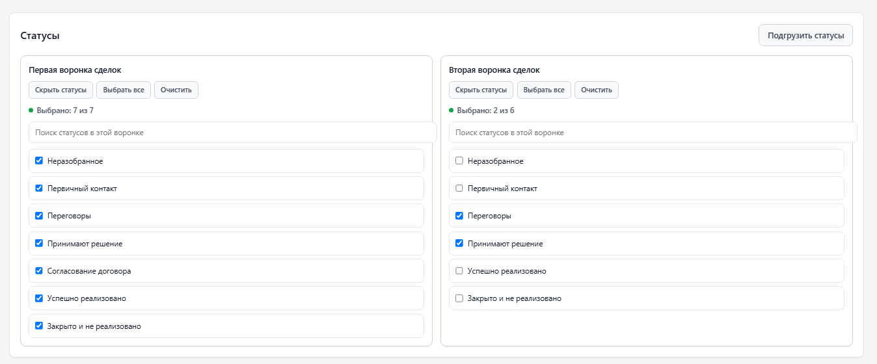This screenshot has height=364, width=877.
Task: Hide statuses in Вторая воронка сделок
Action: pos(481,90)
